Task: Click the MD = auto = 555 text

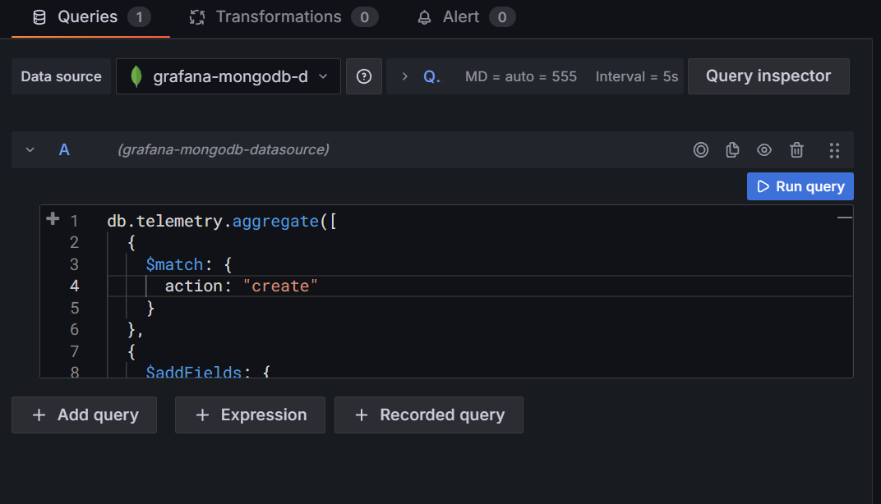Action: 521,76
